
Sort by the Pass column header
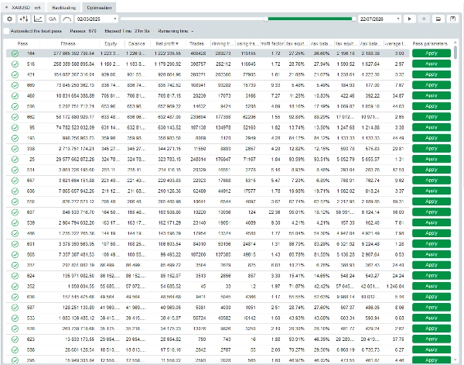pos(22,43)
